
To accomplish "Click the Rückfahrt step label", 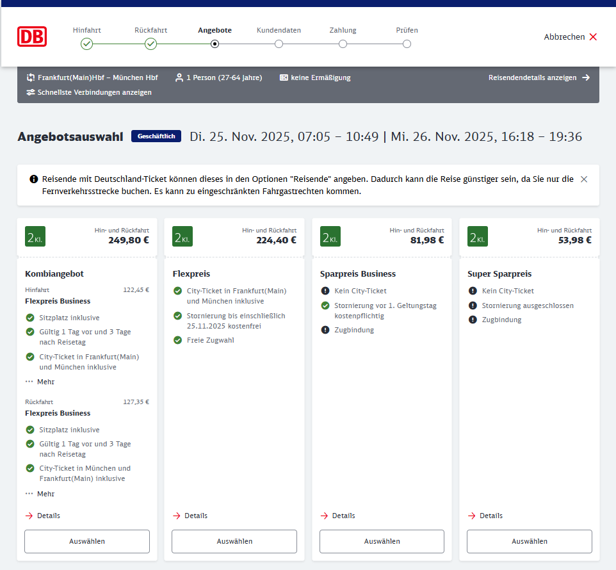I will (151, 30).
